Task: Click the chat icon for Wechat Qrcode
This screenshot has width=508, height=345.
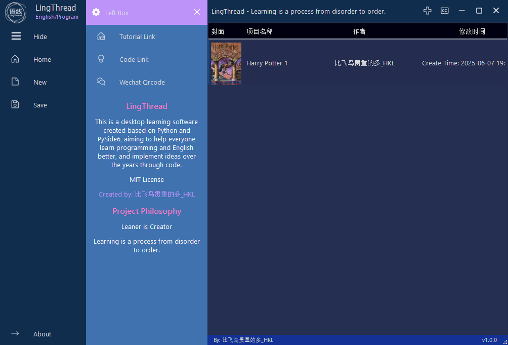Action: click(x=101, y=82)
